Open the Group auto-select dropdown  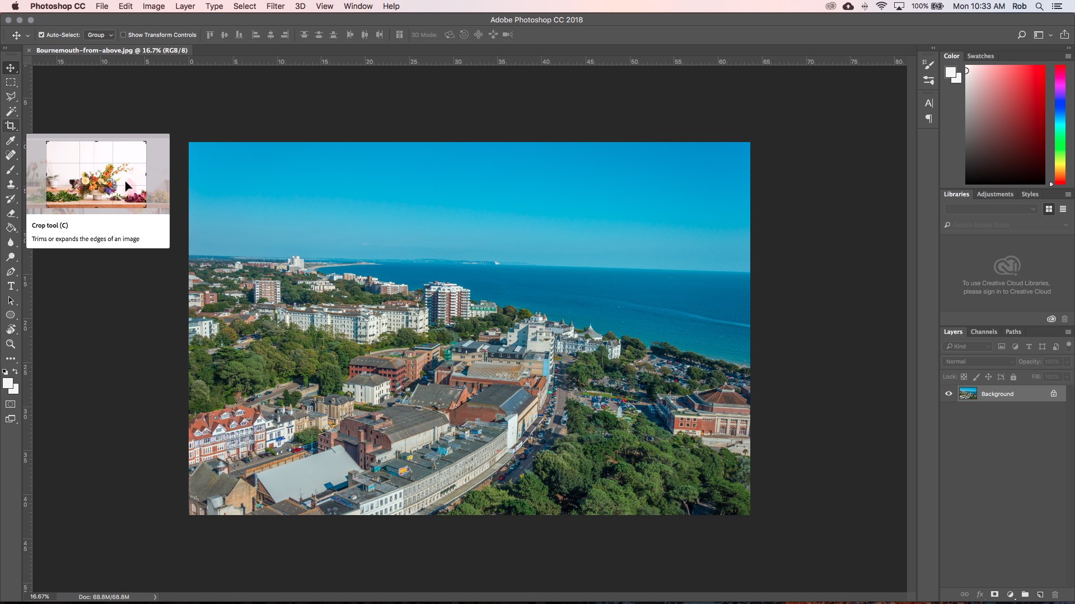[100, 35]
